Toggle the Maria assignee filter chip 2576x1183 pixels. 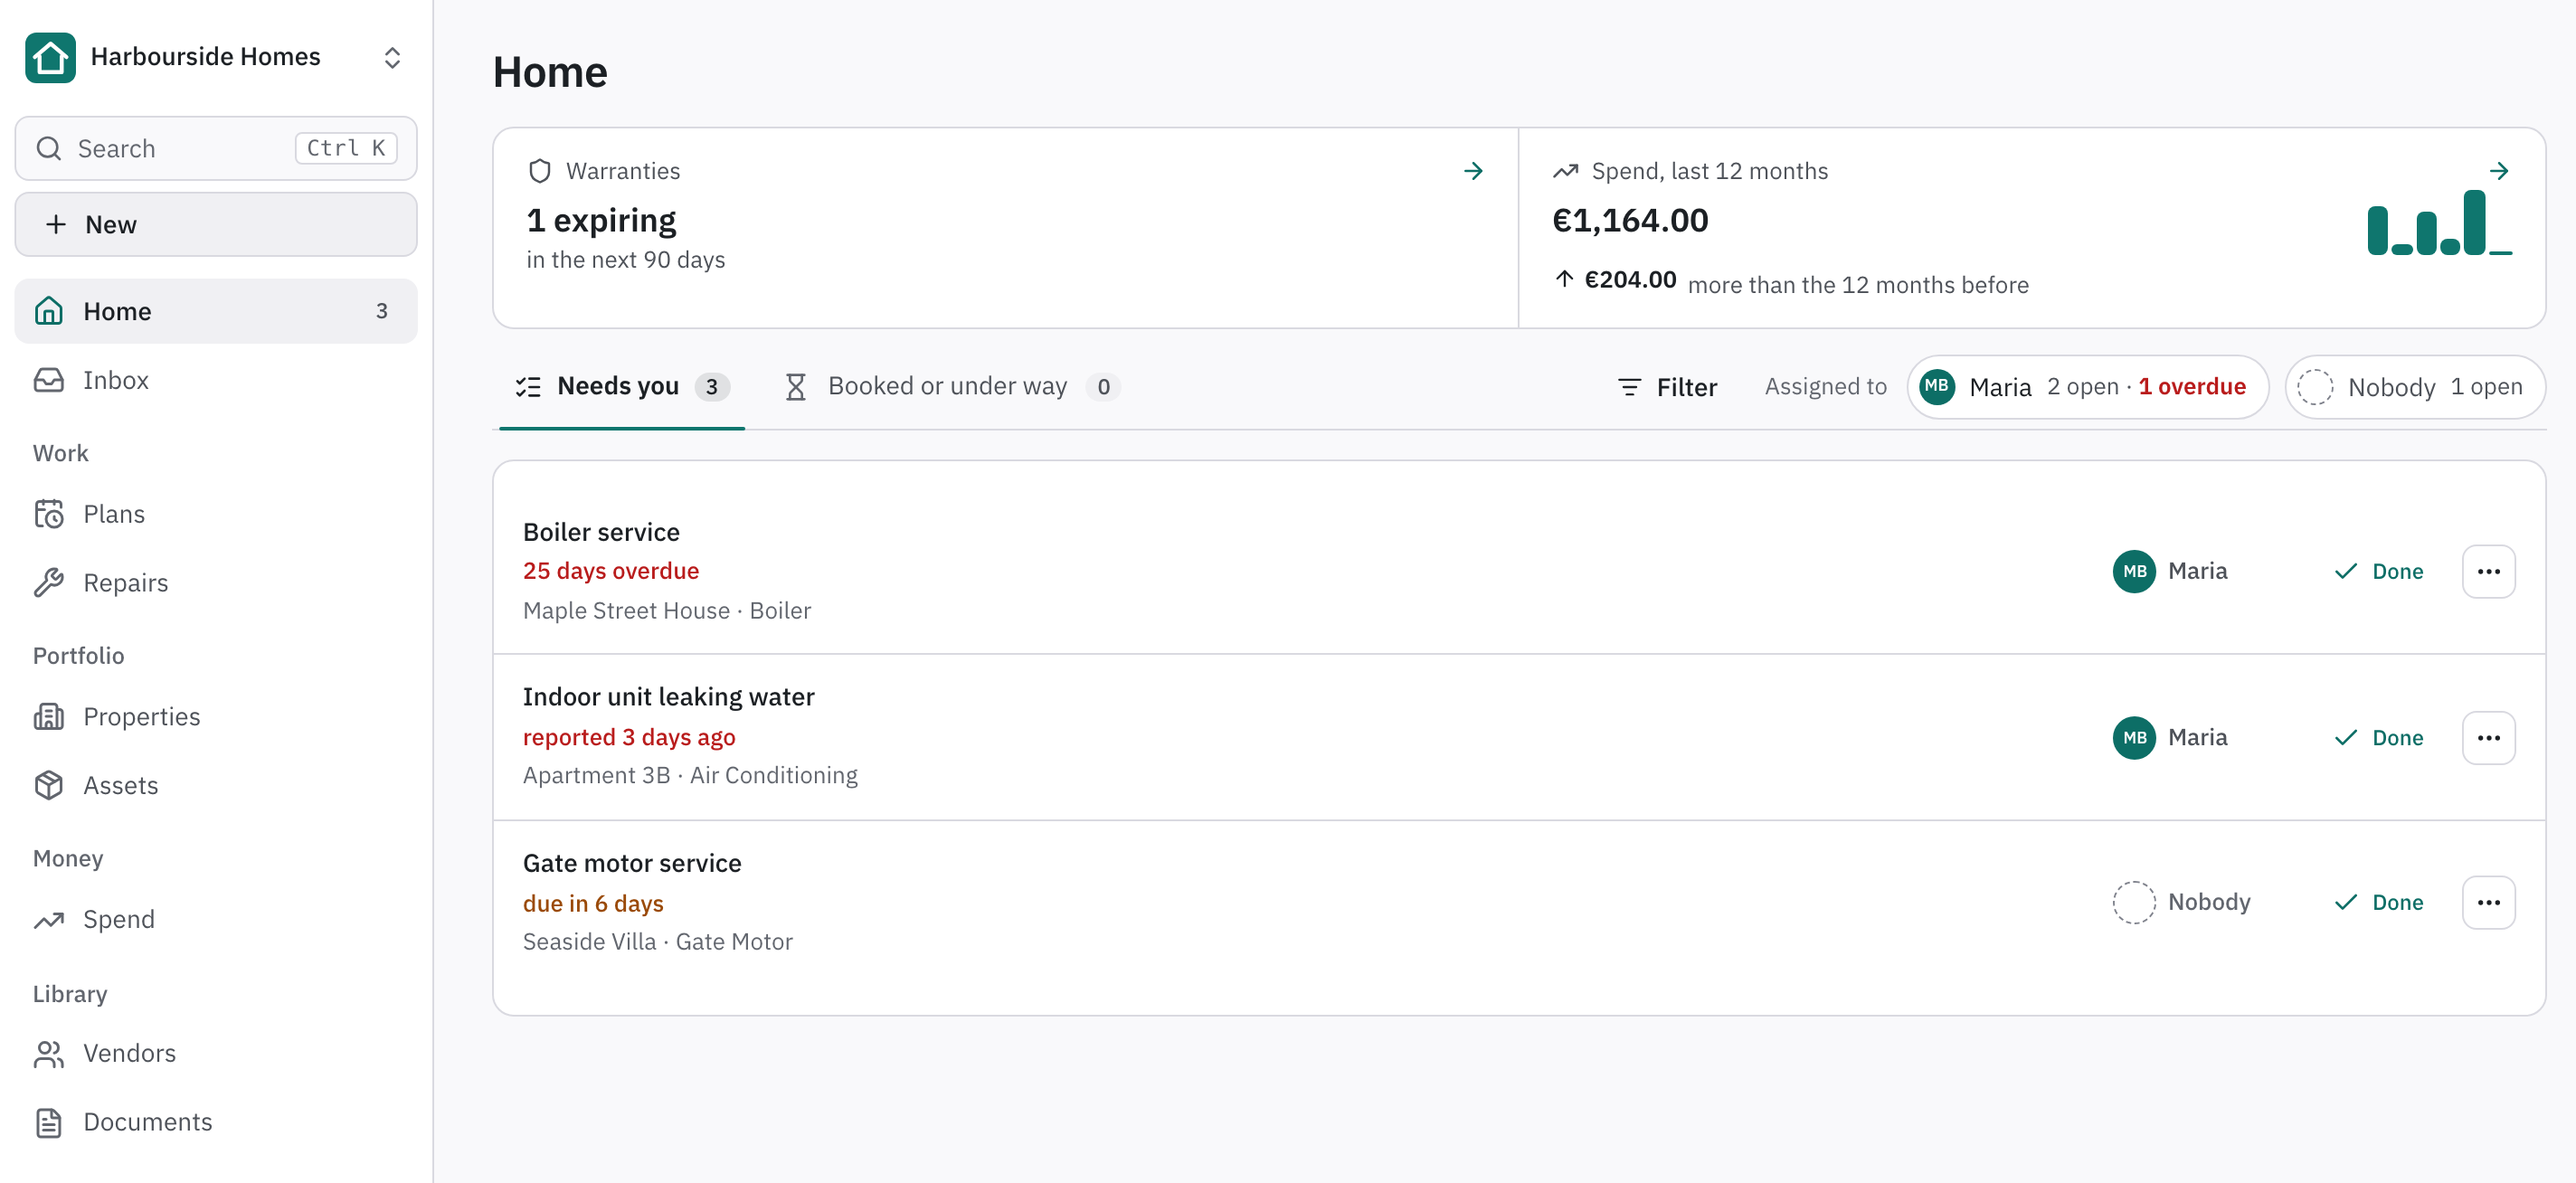(x=2087, y=387)
